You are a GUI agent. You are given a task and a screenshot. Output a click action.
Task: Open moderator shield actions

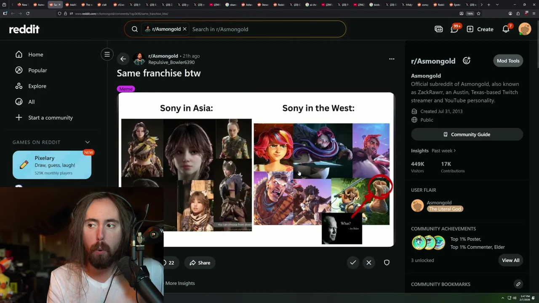387,263
